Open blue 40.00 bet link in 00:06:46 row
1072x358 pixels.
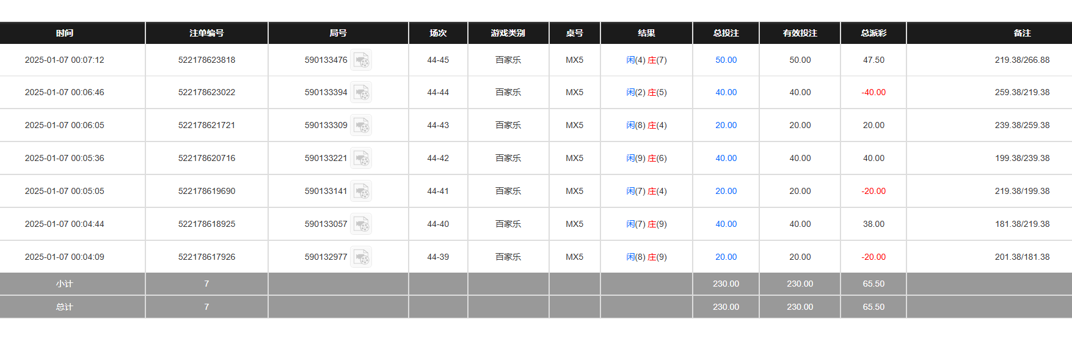726,93
